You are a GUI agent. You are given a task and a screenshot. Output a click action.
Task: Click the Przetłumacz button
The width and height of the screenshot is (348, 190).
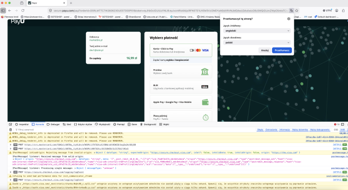coord(282,50)
